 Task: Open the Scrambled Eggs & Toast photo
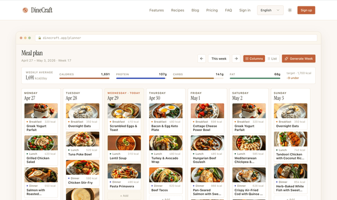124,111
